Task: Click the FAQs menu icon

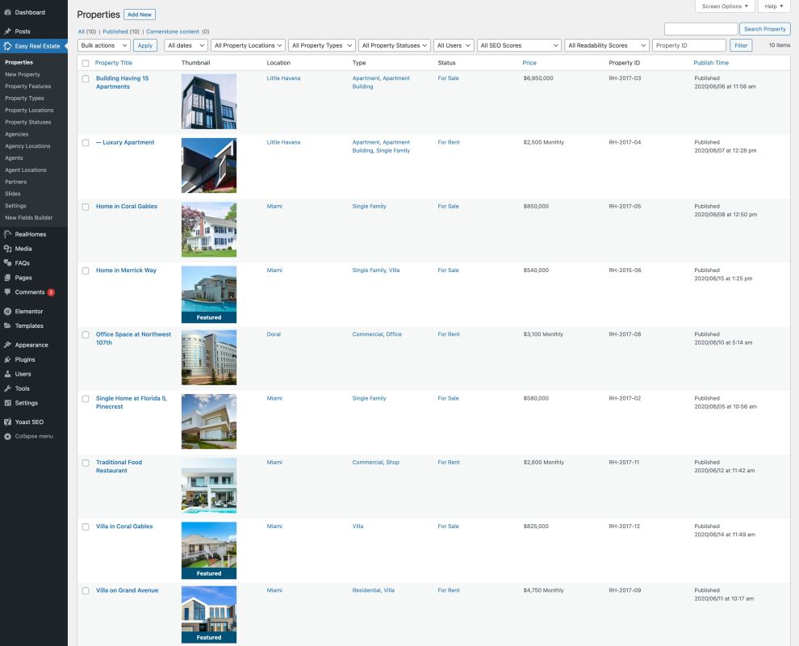Action: pos(7,263)
